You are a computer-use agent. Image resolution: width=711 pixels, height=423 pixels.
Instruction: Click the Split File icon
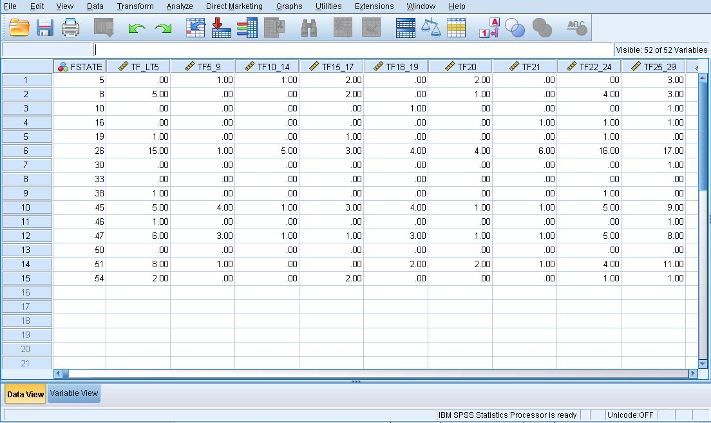point(406,28)
